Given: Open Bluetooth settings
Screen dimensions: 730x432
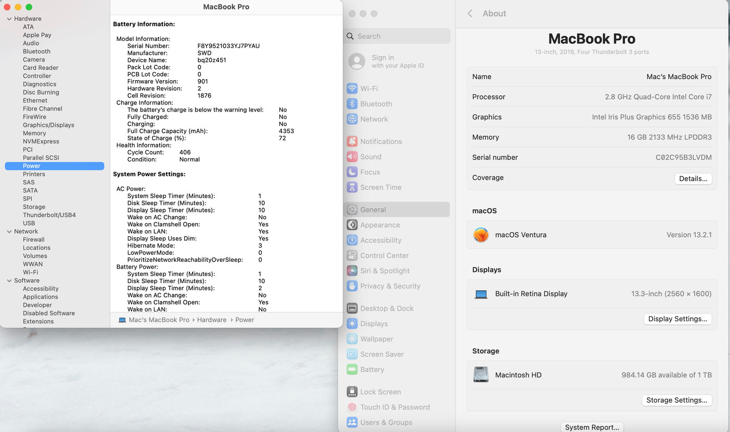Looking at the screenshot, I should [375, 103].
